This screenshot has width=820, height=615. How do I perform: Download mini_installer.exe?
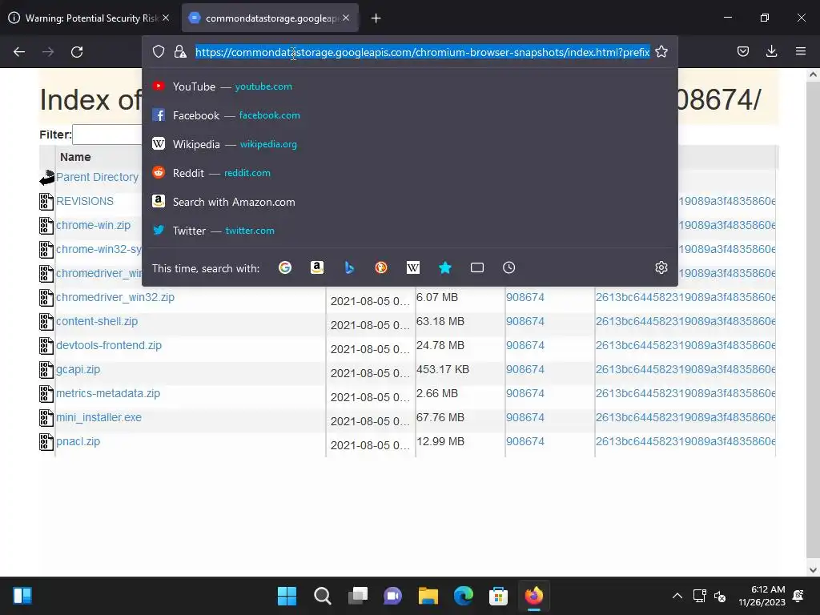tap(98, 418)
